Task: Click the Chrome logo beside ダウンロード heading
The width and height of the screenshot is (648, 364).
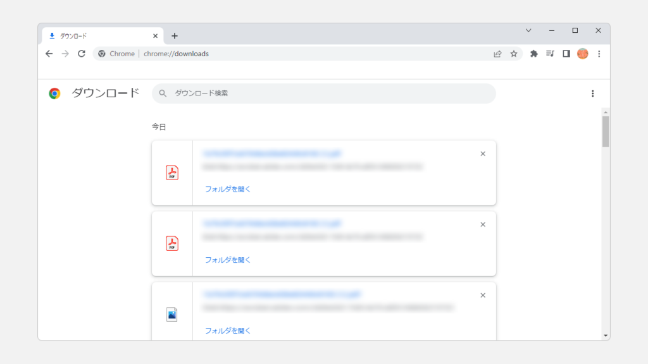Action: click(x=54, y=94)
